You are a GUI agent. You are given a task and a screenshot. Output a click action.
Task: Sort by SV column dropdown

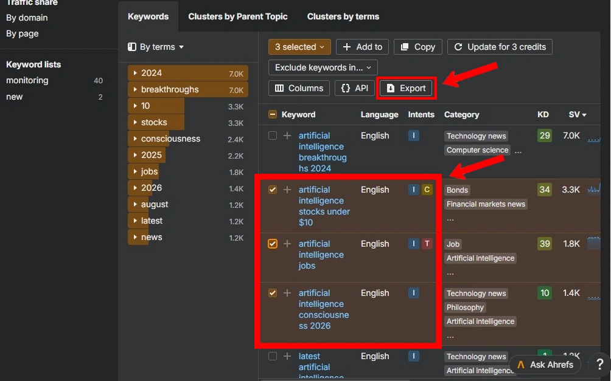pos(577,114)
